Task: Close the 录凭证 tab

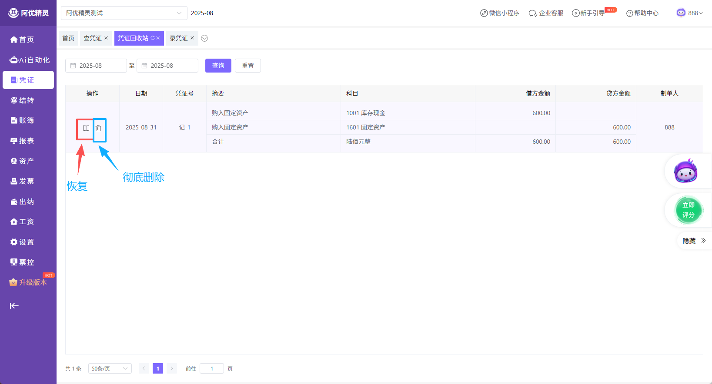Action: tap(192, 38)
